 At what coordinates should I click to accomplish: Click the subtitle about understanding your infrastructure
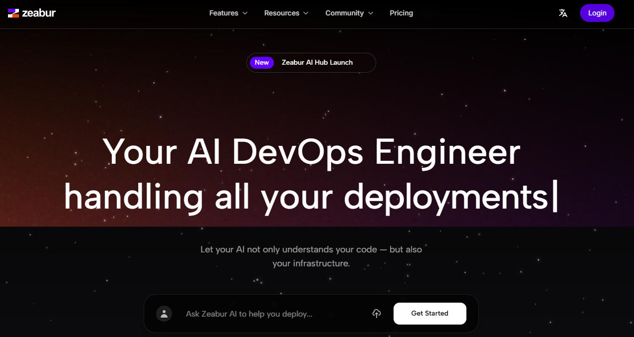[x=311, y=256]
